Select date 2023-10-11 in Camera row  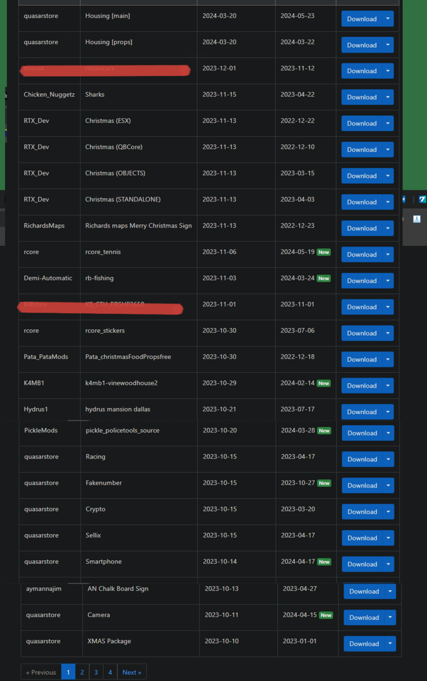[x=222, y=615]
